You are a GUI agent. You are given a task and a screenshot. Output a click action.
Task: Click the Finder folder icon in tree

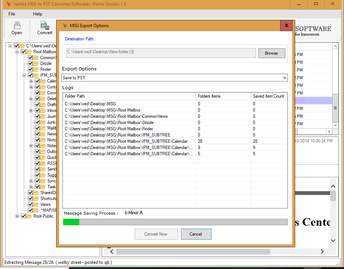coord(36,69)
